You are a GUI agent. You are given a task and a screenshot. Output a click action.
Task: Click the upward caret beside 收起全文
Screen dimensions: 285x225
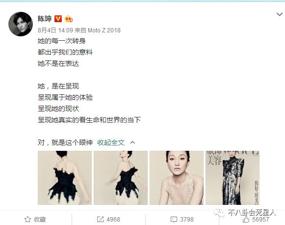point(132,142)
